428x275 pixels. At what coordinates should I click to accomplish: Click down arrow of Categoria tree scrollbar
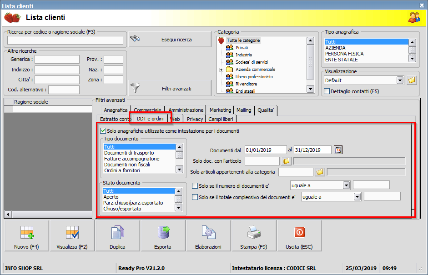point(310,89)
